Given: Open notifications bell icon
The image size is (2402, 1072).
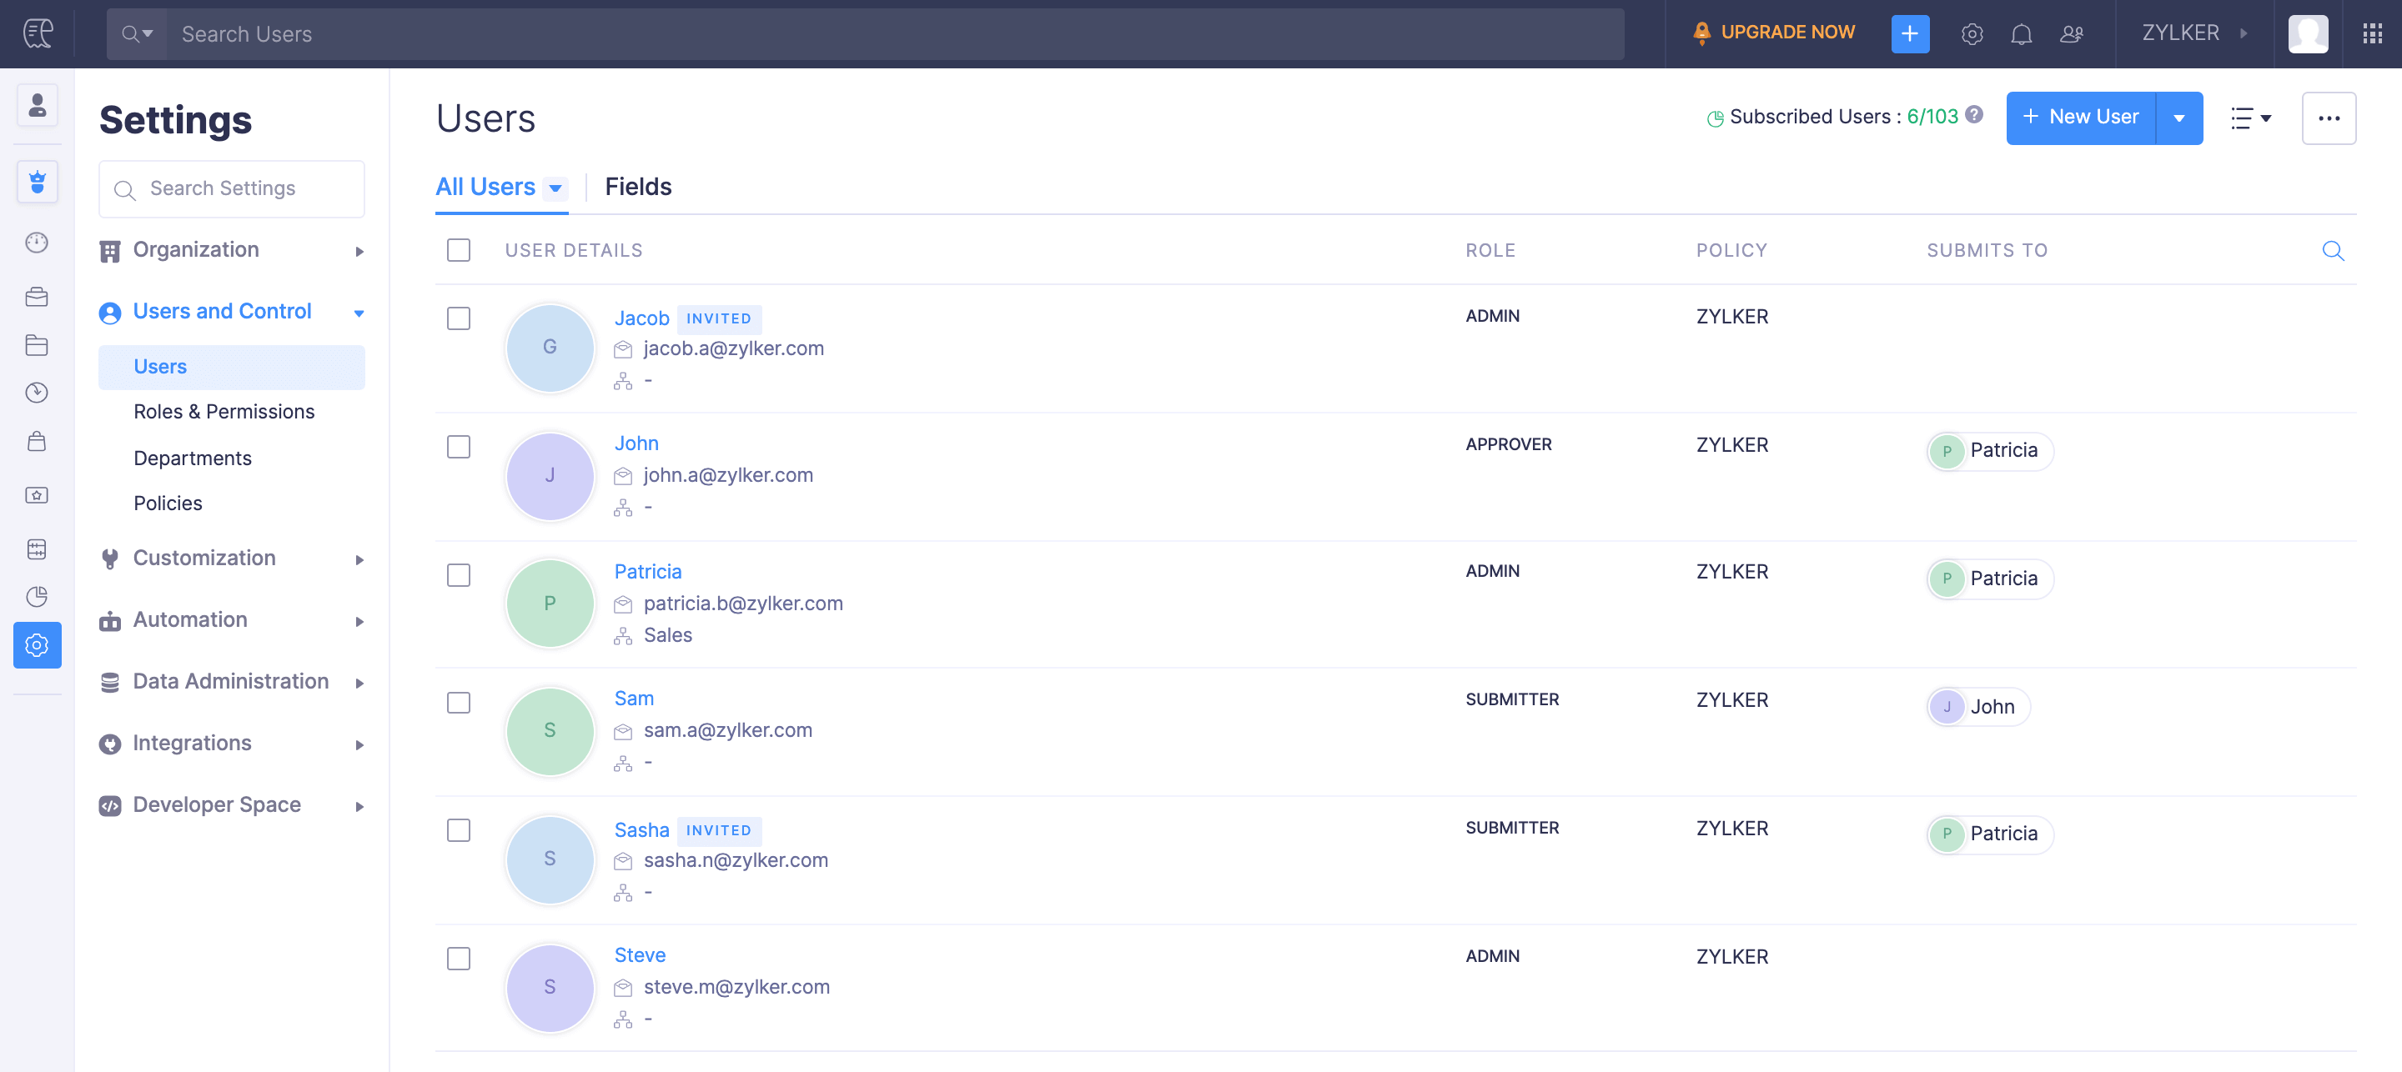Looking at the screenshot, I should 2023,33.
